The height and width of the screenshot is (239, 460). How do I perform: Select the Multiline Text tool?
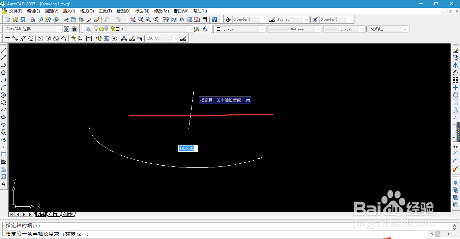[3, 184]
